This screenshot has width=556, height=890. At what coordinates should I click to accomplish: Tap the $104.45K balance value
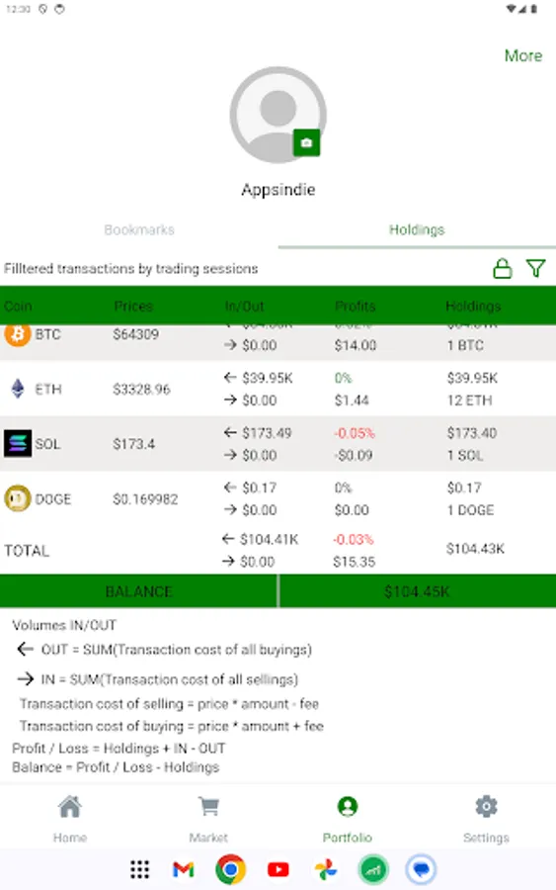pos(417,591)
